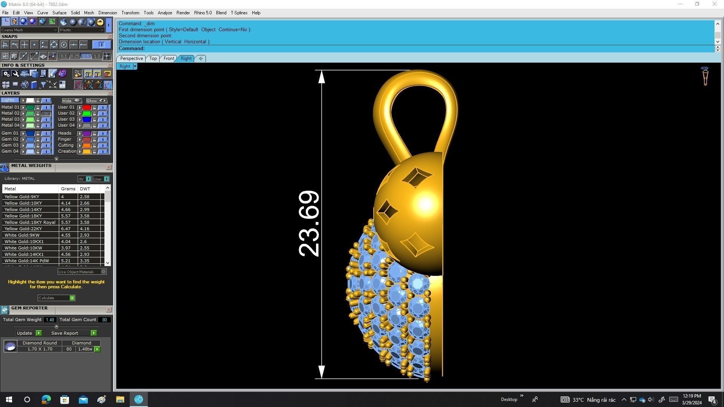Image resolution: width=724 pixels, height=407 pixels.
Task: Expand the Metal 03 layer arrow
Action: [23, 119]
